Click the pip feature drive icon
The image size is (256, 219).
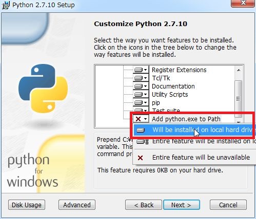139,103
